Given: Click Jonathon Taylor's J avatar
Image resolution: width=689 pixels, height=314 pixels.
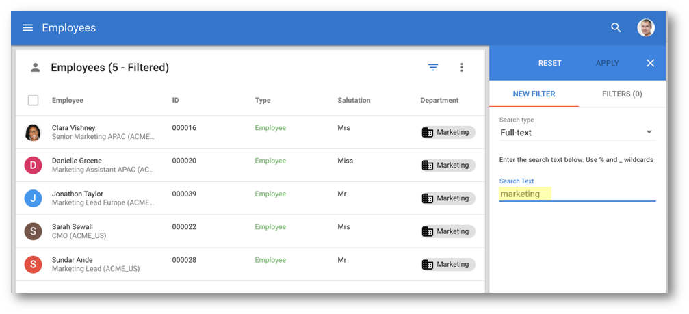Looking at the screenshot, I should (33, 198).
